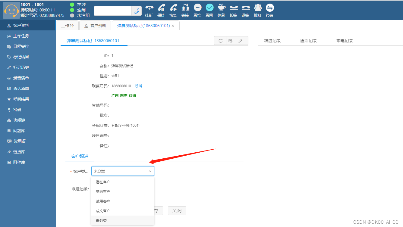Toggle agent status to 置闲 idle
Screen dimensions: 403x227
pyautogui.click(x=209, y=8)
